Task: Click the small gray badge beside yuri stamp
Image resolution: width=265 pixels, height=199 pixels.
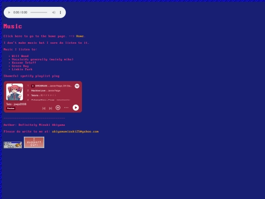Action: [13, 145]
